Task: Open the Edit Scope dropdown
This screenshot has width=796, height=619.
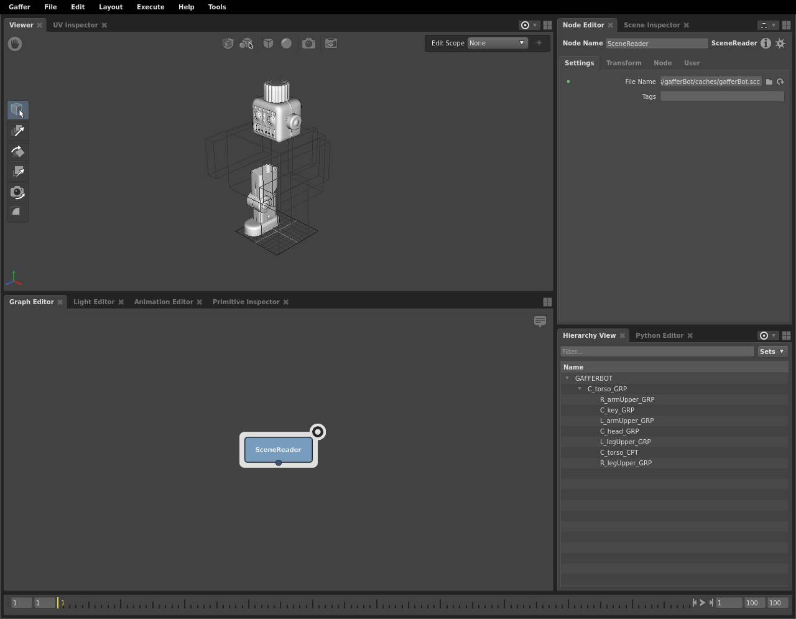Action: click(497, 43)
